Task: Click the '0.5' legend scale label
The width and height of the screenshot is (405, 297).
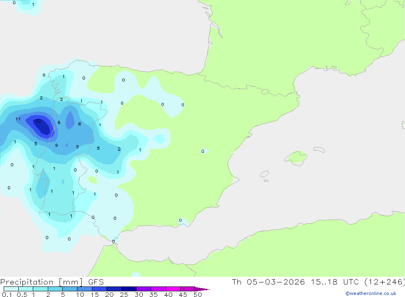Action: [22, 295]
